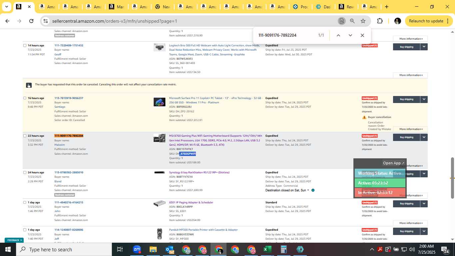Open a new browser tab

tap(386, 7)
